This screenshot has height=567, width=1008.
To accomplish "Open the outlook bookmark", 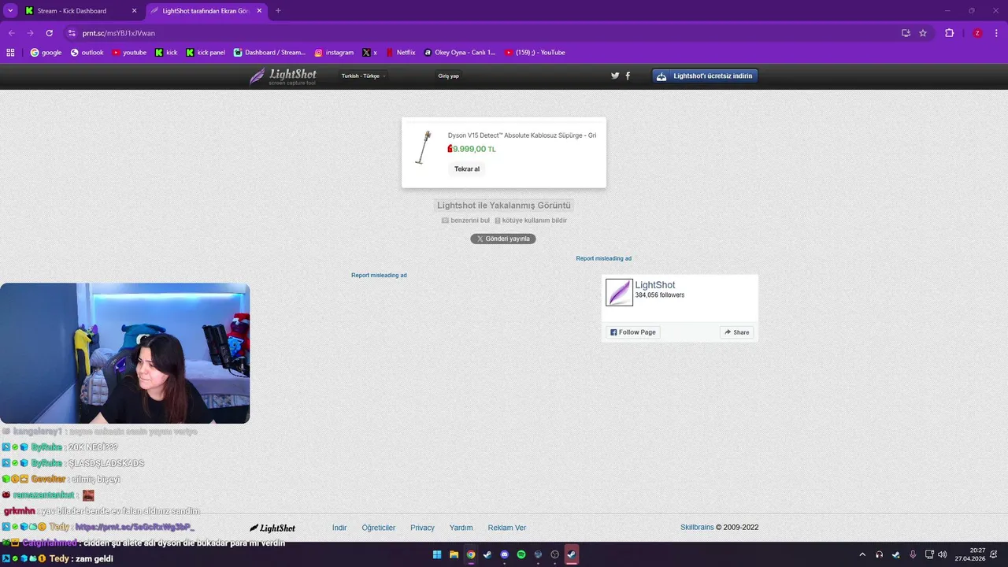I will pyautogui.click(x=87, y=53).
